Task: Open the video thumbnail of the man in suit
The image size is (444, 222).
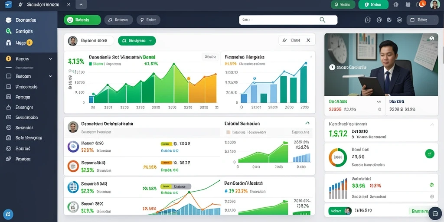Action: (x=381, y=65)
